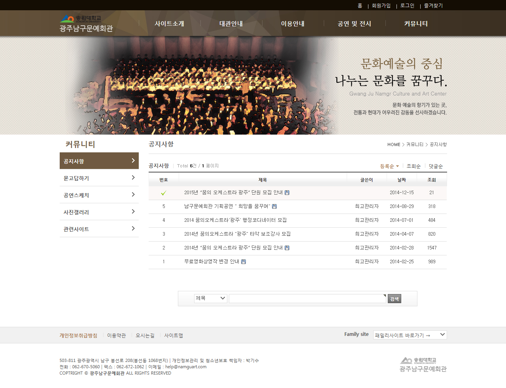The image size is (506, 388).
Task: Click green checkmark icon in first table row
Action: 164,193
